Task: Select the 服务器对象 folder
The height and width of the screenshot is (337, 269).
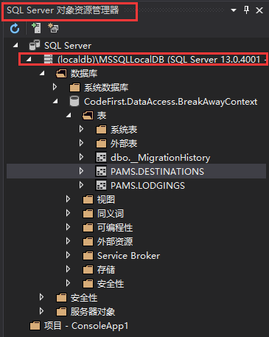Action: 93,311
